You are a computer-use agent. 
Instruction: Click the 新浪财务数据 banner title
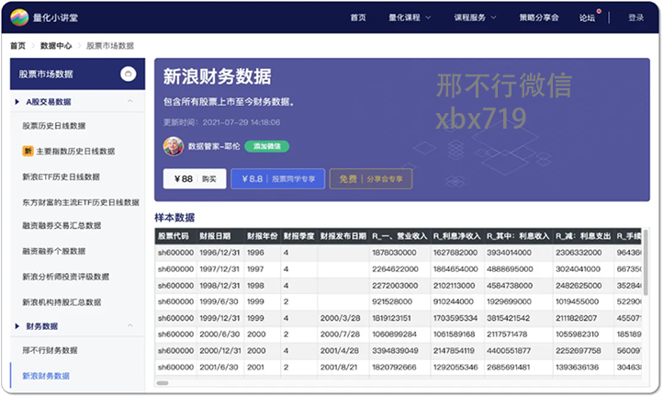[218, 76]
